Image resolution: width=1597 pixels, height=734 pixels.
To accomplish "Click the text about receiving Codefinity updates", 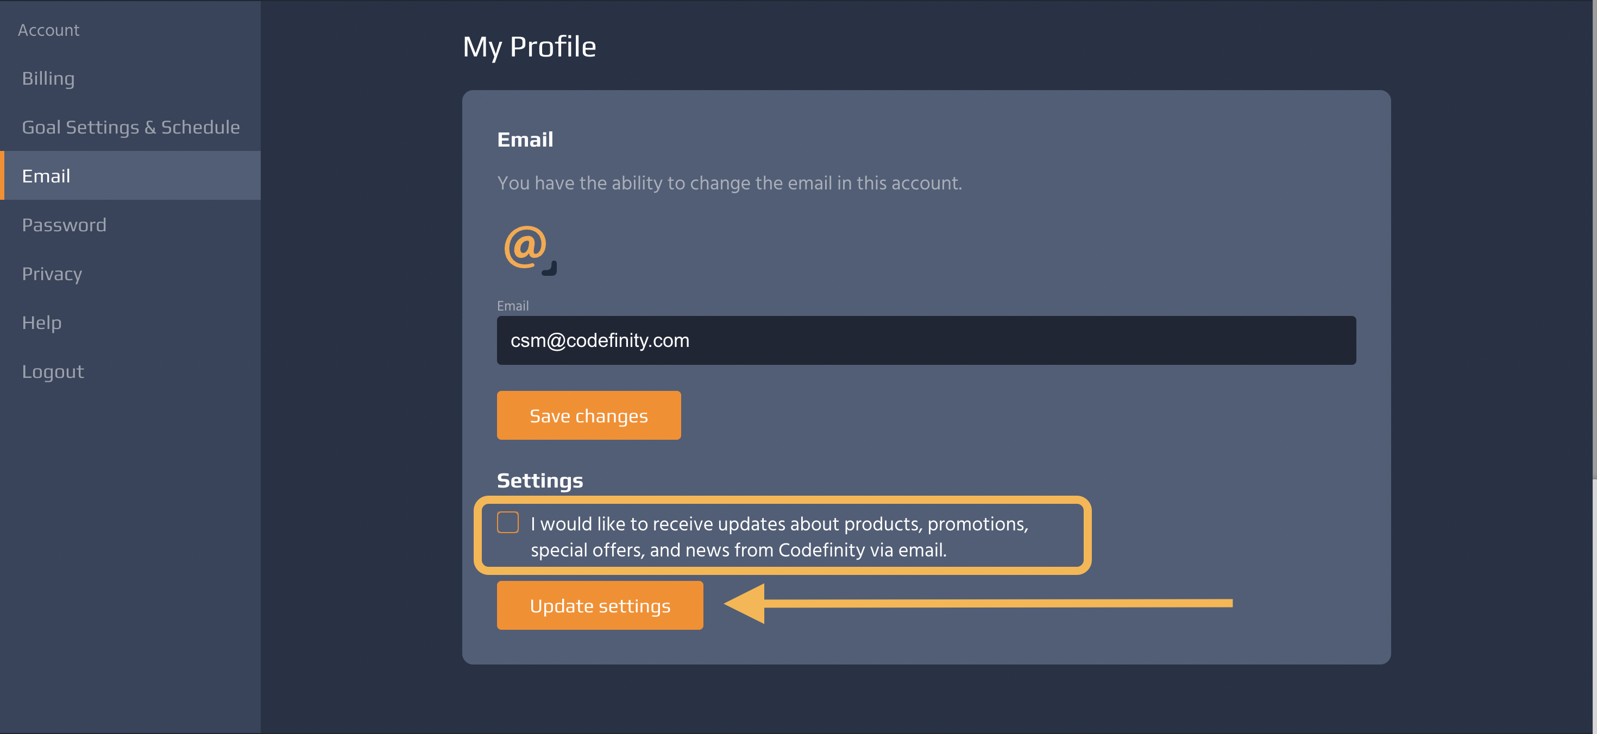I will (779, 537).
